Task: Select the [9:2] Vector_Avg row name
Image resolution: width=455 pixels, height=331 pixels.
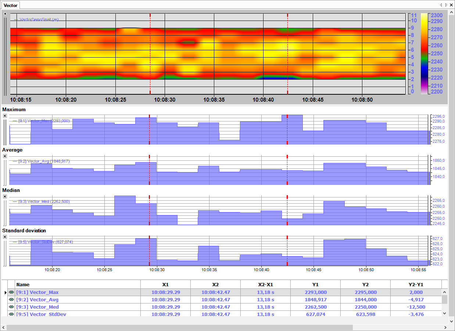Action: (x=37, y=300)
